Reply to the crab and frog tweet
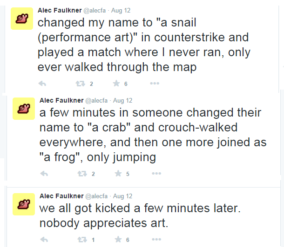Viewport: 284px width, 247px height. click(x=43, y=174)
